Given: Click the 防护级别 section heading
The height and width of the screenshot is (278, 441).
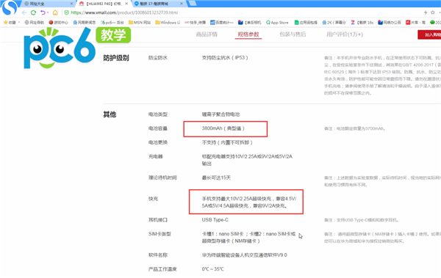Looking at the screenshot, I should (x=116, y=58).
